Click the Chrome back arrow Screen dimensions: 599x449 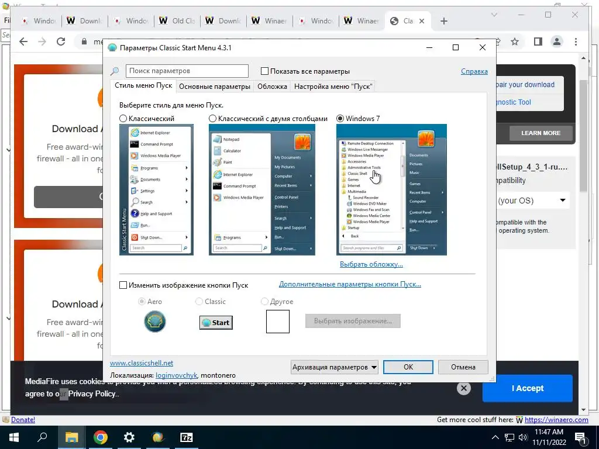23,42
